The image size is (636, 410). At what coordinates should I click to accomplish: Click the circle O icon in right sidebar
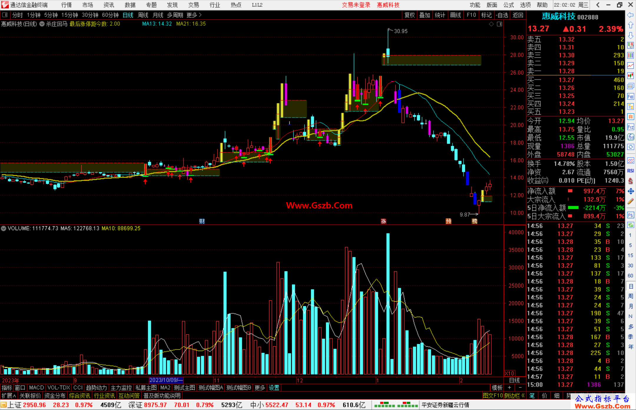coord(630,147)
